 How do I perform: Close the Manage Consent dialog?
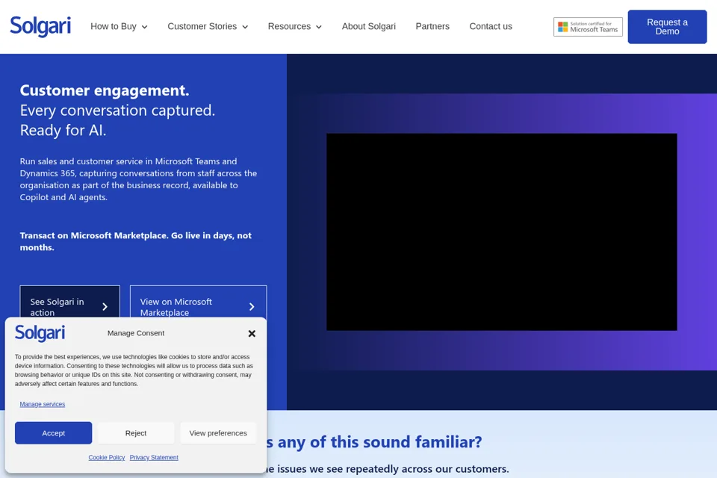tap(252, 333)
